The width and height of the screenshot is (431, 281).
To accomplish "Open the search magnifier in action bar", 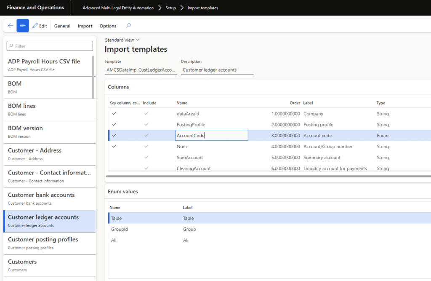I will (x=128, y=26).
